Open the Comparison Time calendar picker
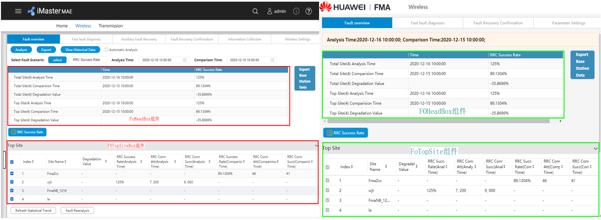 tap(273, 60)
